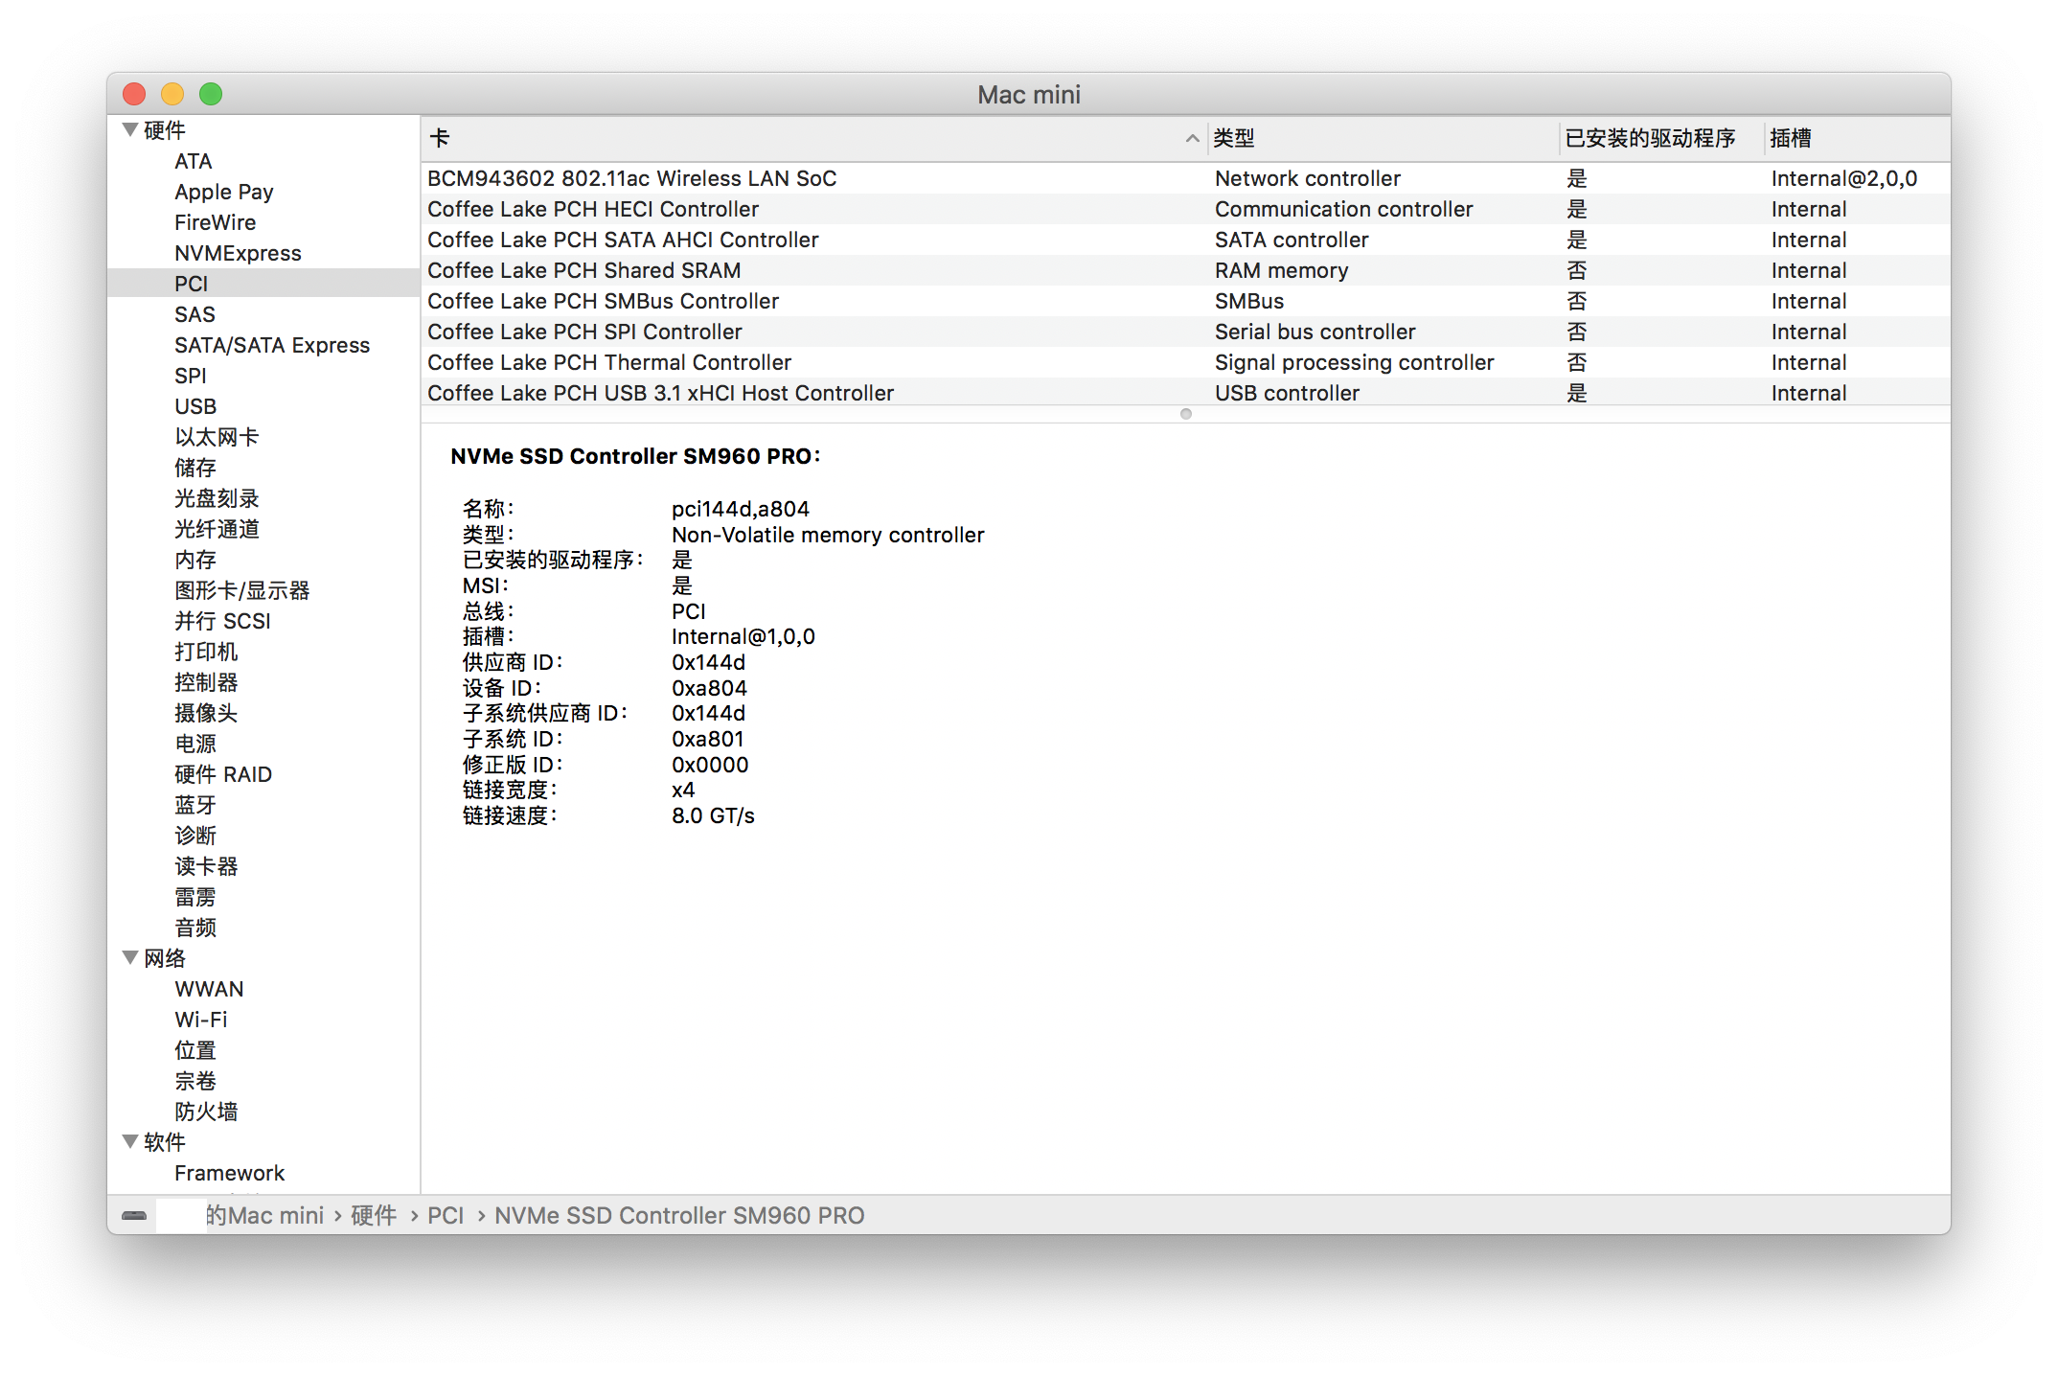Collapse the 软件 software tree section
This screenshot has height=1376, width=2058.
[130, 1141]
